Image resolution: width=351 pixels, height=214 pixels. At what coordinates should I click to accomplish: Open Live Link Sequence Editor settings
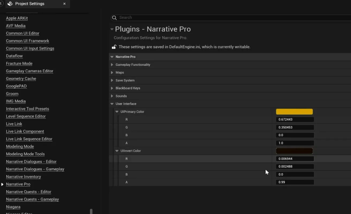pos(29,139)
